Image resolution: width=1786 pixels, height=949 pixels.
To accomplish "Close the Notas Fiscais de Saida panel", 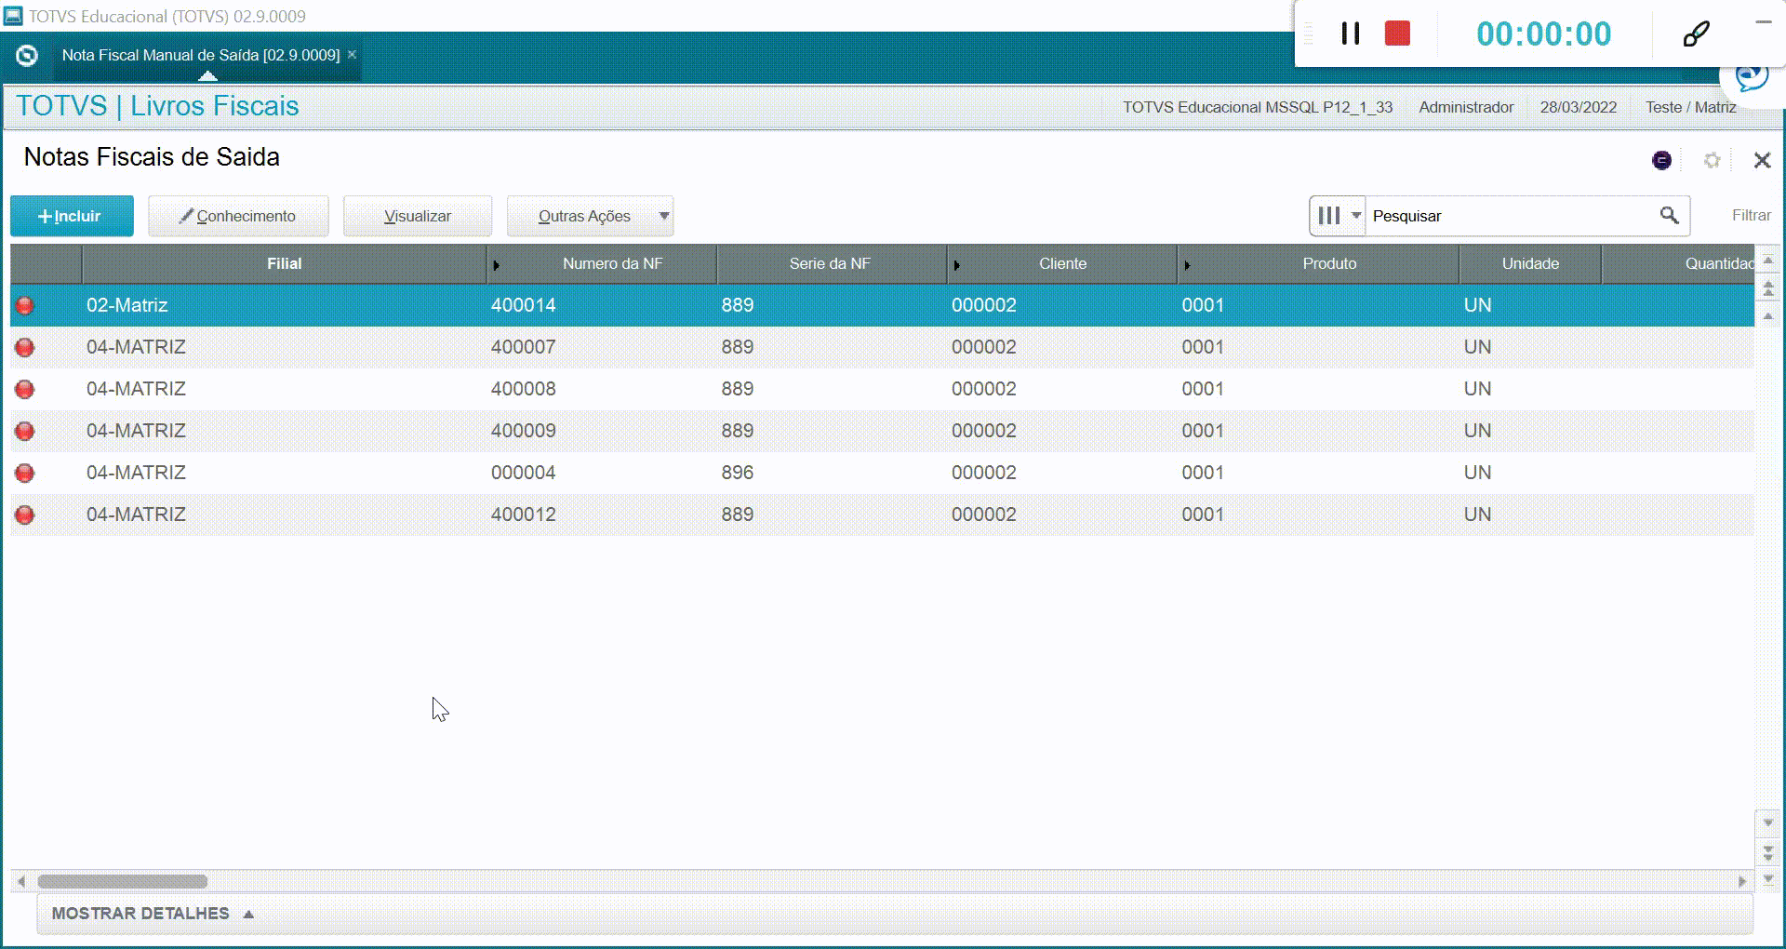I will [1762, 160].
